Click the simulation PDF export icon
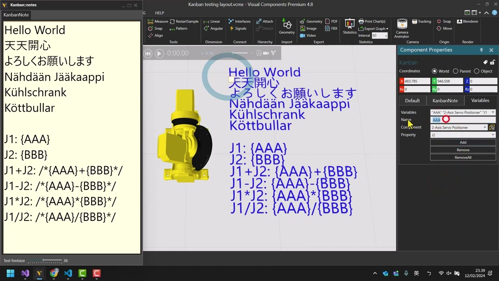The image size is (499, 281). [259, 53]
